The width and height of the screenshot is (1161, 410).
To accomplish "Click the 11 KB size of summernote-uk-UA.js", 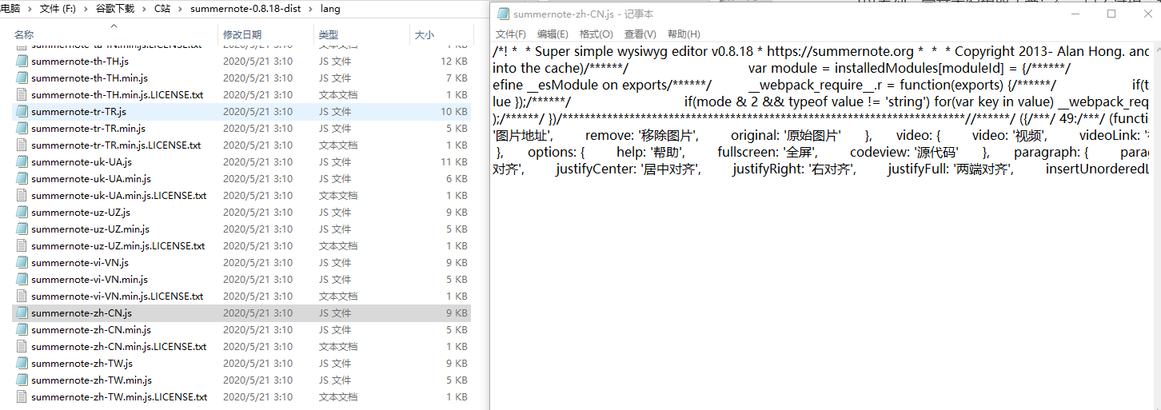I will [454, 162].
